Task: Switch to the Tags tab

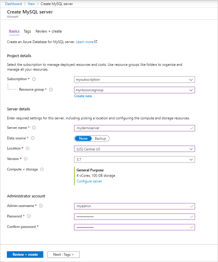Action: (27, 31)
